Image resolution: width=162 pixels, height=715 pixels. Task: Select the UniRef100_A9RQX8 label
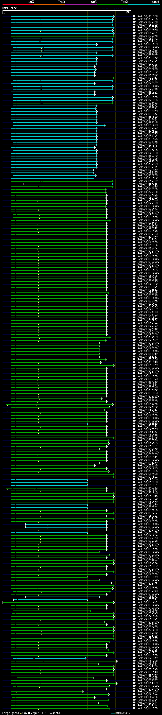[145, 36]
